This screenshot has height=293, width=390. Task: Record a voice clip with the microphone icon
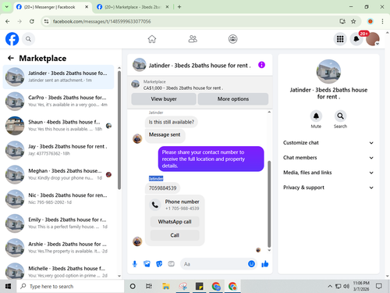pyautogui.click(x=135, y=264)
